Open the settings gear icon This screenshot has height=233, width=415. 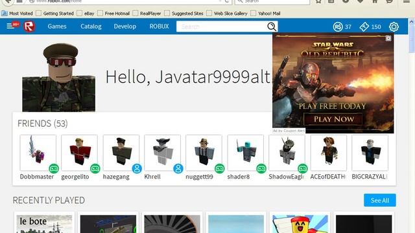point(394,27)
